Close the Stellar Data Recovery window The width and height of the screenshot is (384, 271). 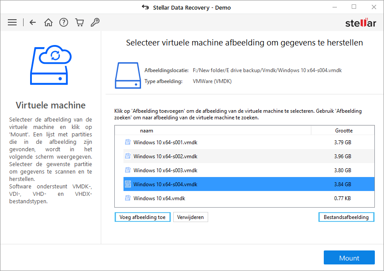tap(374, 7)
